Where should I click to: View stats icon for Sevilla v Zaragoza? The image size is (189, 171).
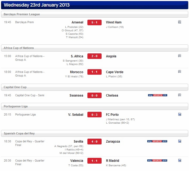tap(180, 141)
